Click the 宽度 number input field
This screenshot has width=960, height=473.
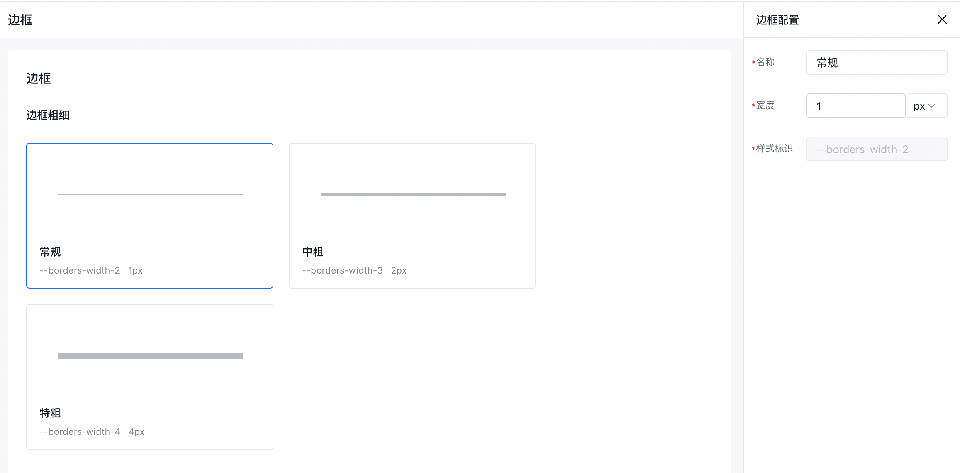pyautogui.click(x=855, y=106)
